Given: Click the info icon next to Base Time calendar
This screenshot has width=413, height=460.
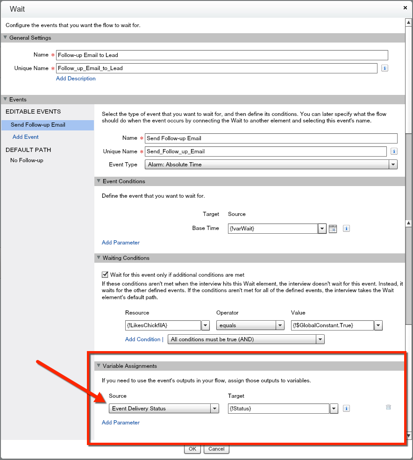Looking at the screenshot, I should coord(346,229).
